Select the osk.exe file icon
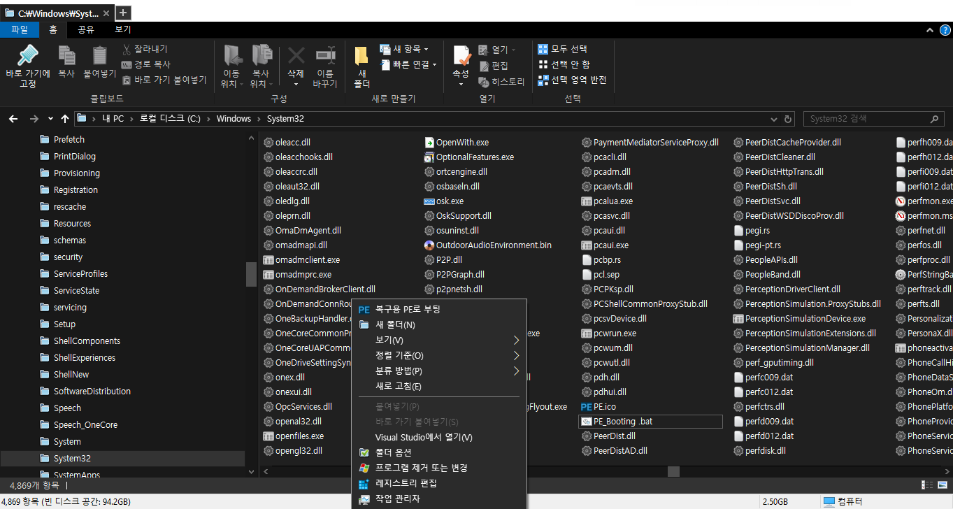Image resolution: width=953 pixels, height=509 pixels. [x=429, y=201]
